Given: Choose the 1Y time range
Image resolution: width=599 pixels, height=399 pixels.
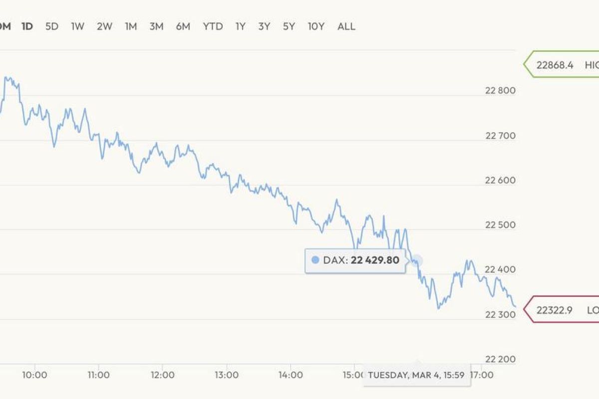Looking at the screenshot, I should coord(240,26).
